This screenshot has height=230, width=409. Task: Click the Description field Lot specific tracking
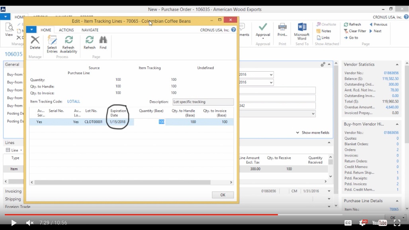[x=203, y=102]
